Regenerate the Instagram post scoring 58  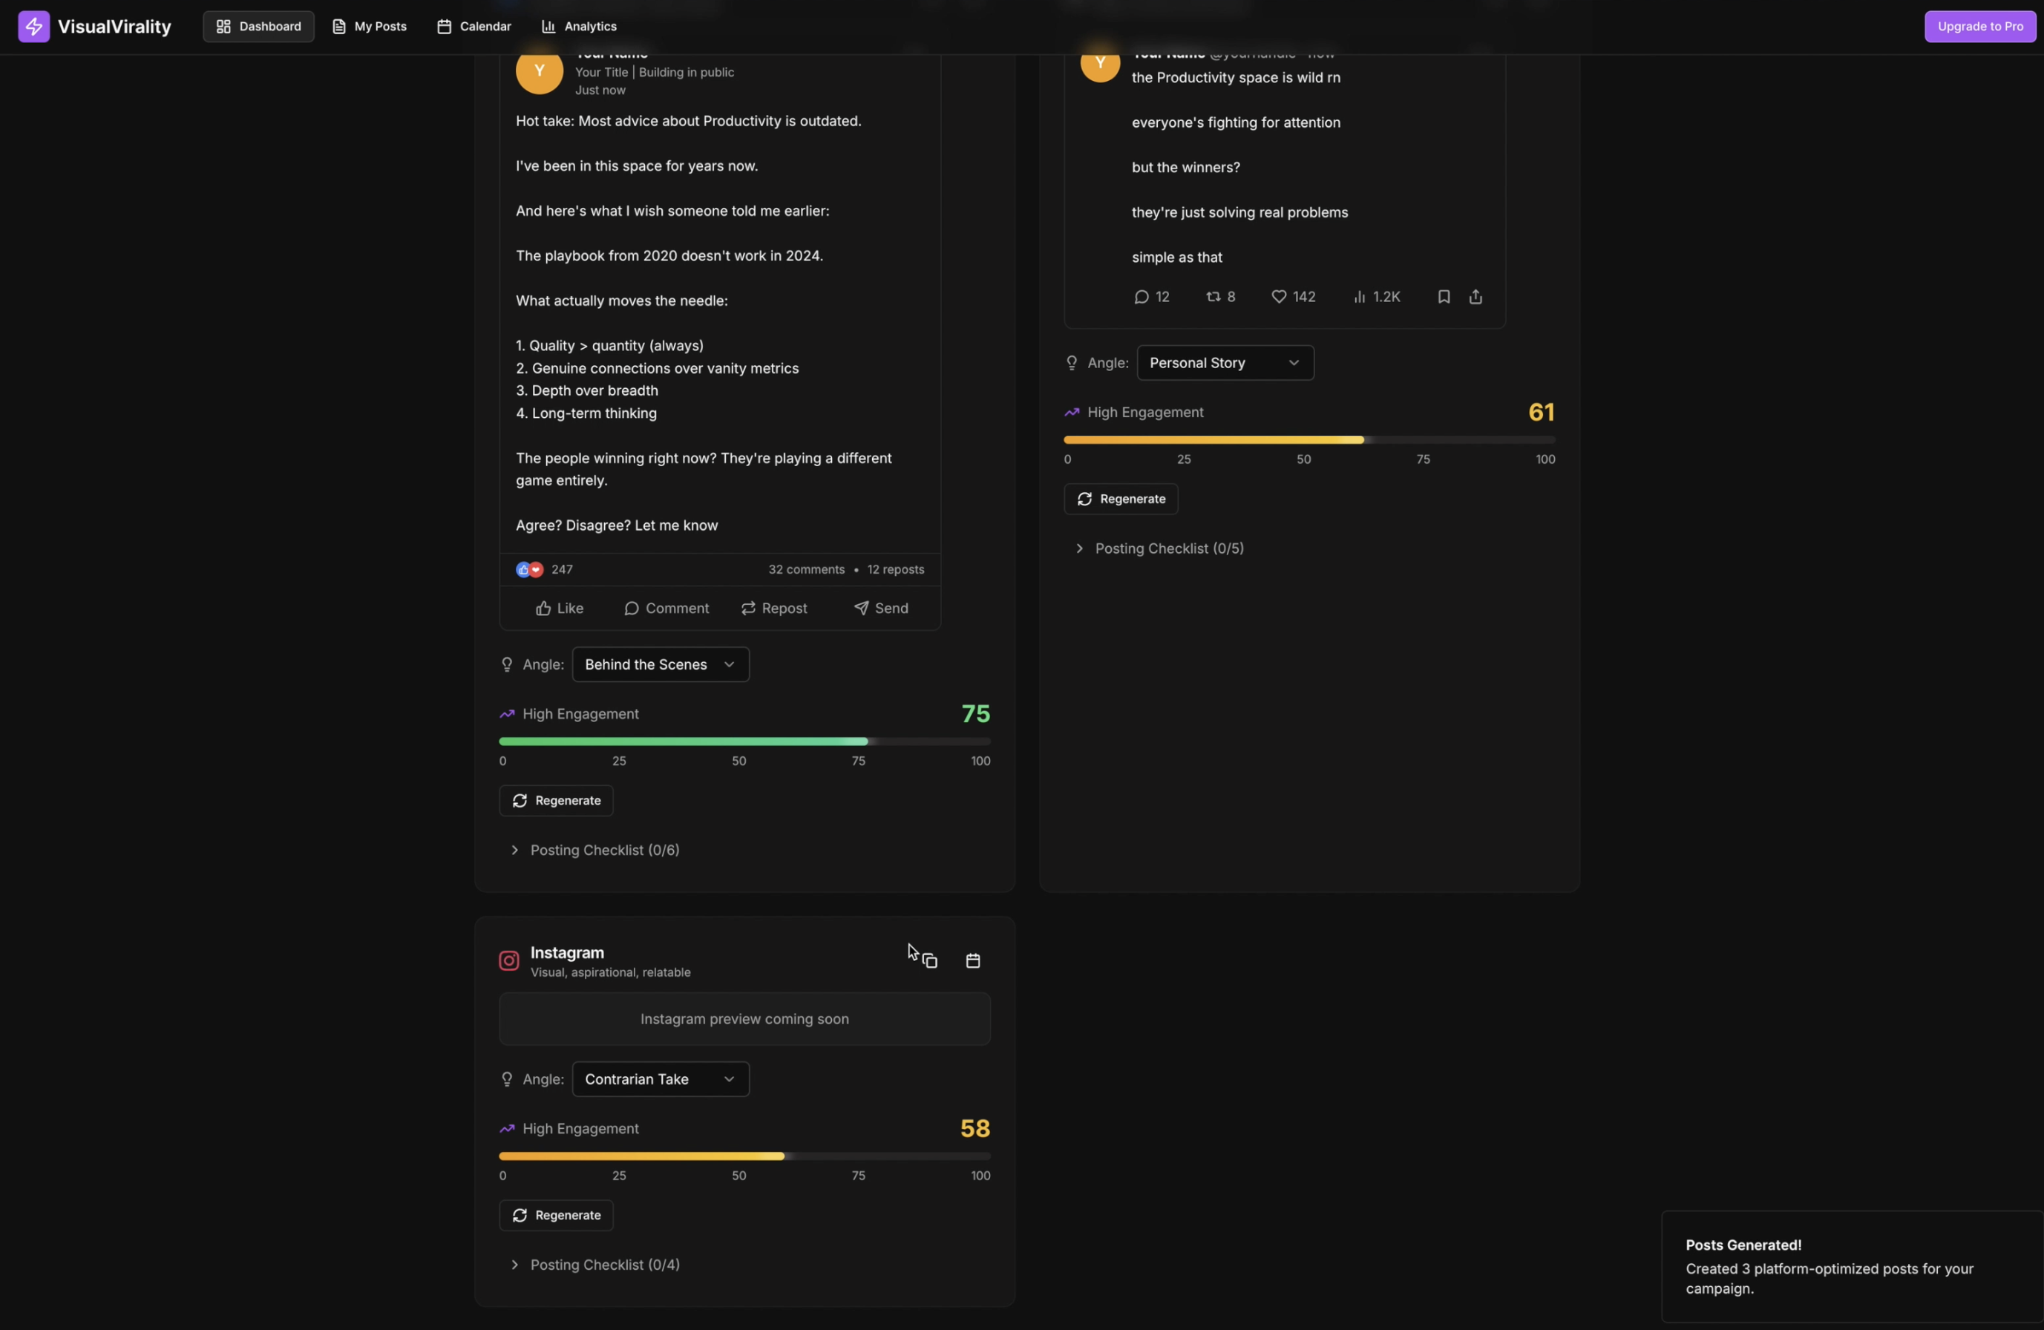556,1215
